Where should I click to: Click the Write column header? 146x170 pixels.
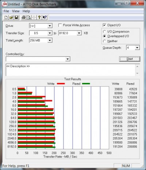[x=115, y=84]
